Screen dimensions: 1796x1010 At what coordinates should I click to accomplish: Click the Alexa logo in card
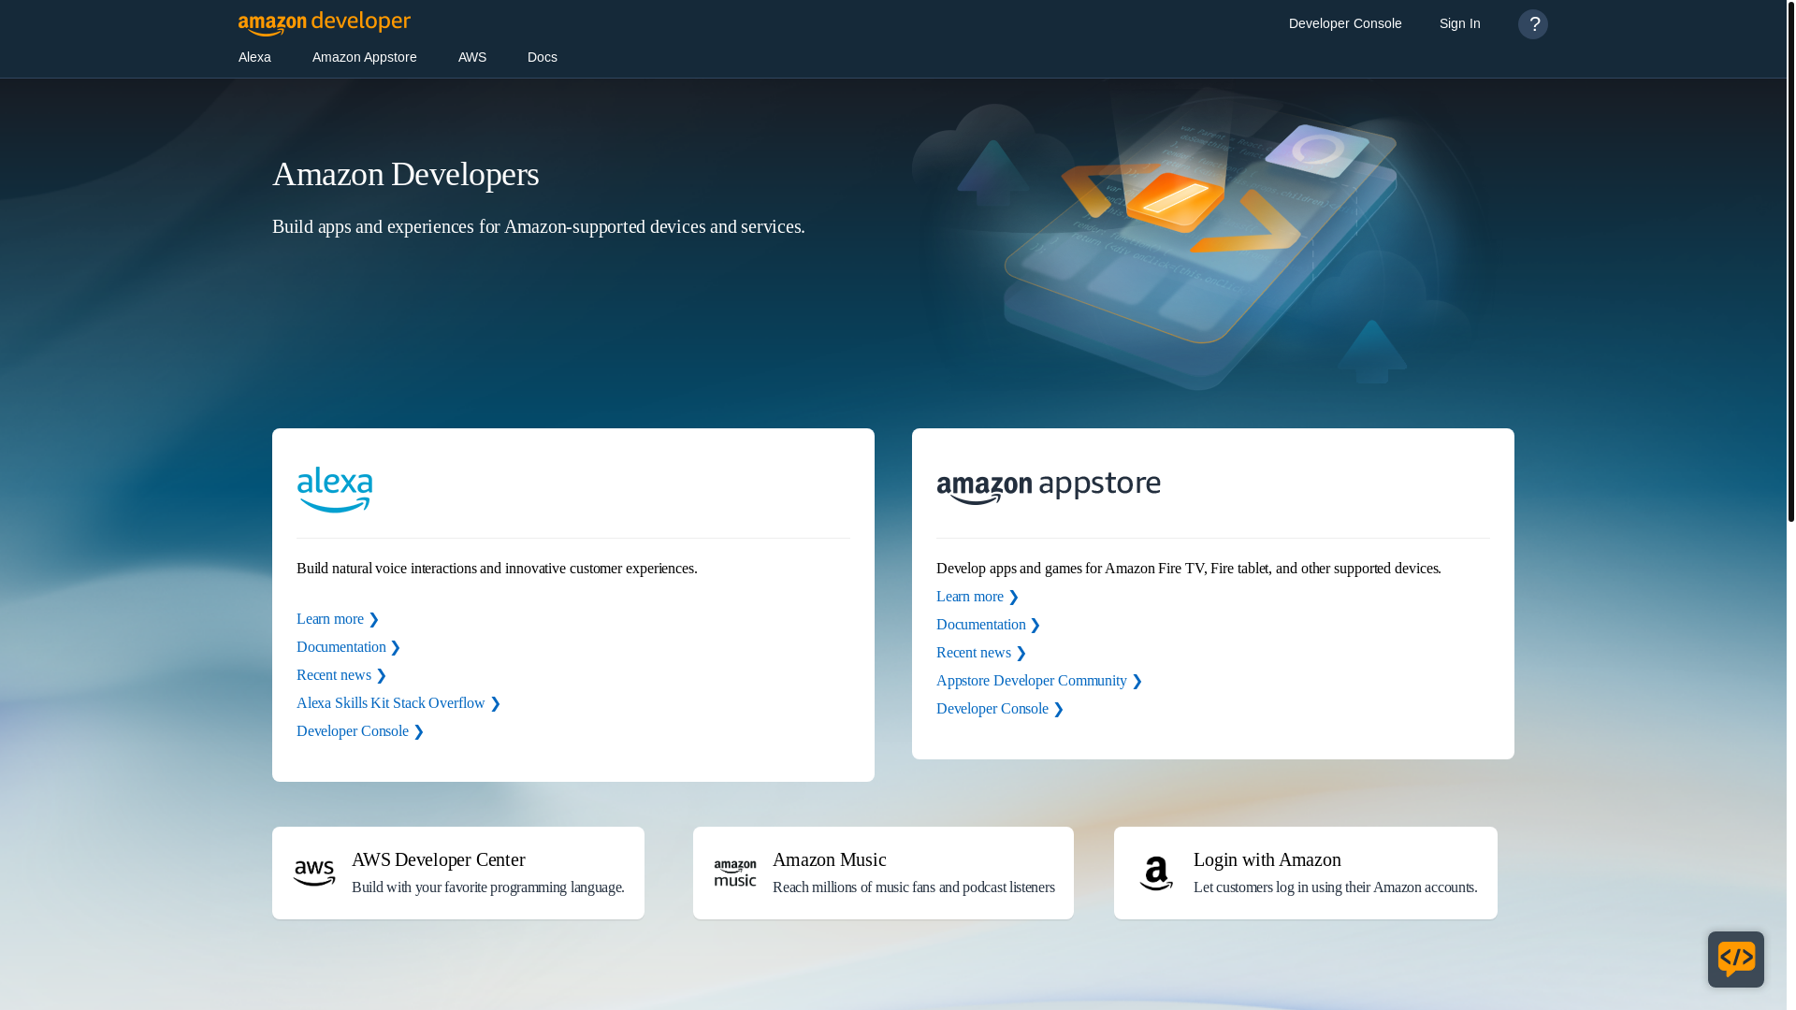point(335,489)
